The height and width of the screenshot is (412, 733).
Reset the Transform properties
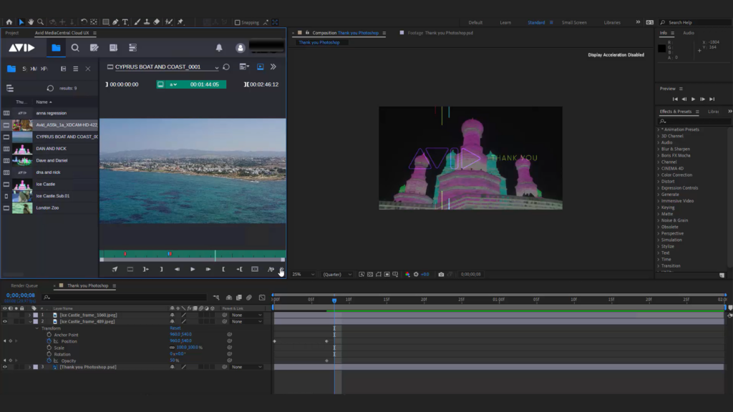175,328
